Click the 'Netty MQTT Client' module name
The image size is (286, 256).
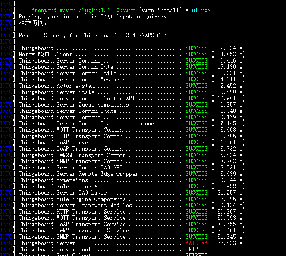coord(45,54)
